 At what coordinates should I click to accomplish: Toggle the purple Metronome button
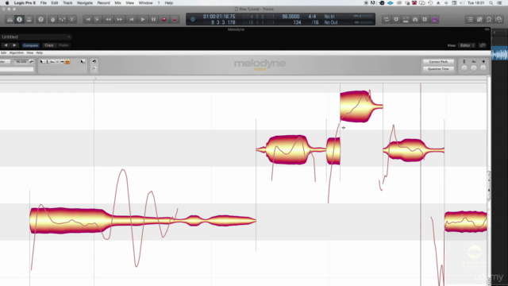[434, 19]
